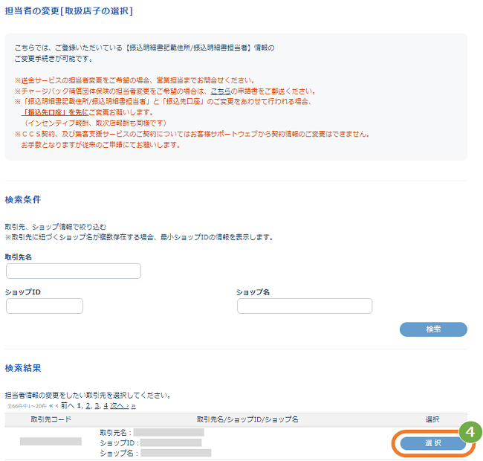Screen dimensions: 483x461
Task: Click the 取引先名: label in the result row
Action: tap(115, 433)
